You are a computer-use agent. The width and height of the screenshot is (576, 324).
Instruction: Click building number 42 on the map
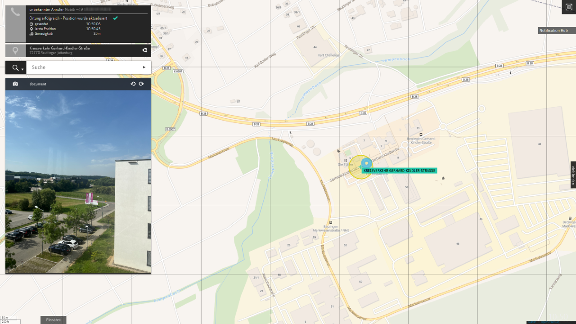pyautogui.click(x=539, y=144)
